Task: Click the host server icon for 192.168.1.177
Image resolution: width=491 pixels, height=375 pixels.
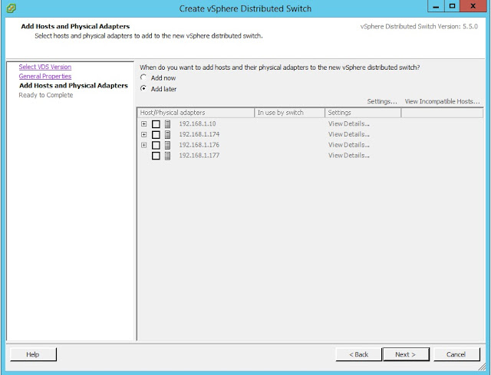Action: [167, 156]
